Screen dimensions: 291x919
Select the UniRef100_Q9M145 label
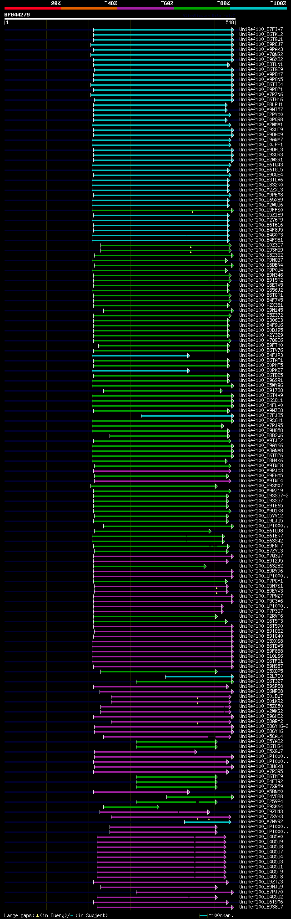point(261,310)
